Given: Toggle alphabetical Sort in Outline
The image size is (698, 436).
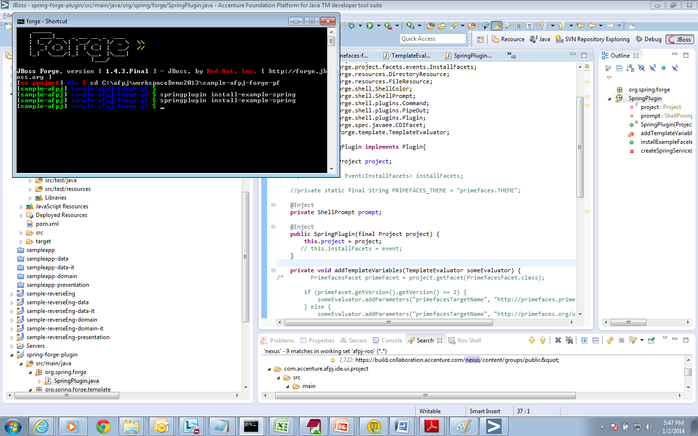Looking at the screenshot, I should [x=630, y=68].
